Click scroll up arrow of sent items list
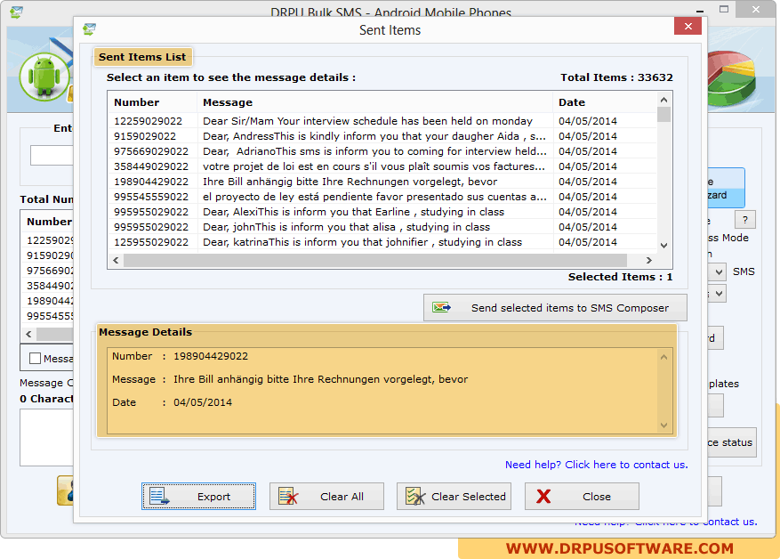 664,100
